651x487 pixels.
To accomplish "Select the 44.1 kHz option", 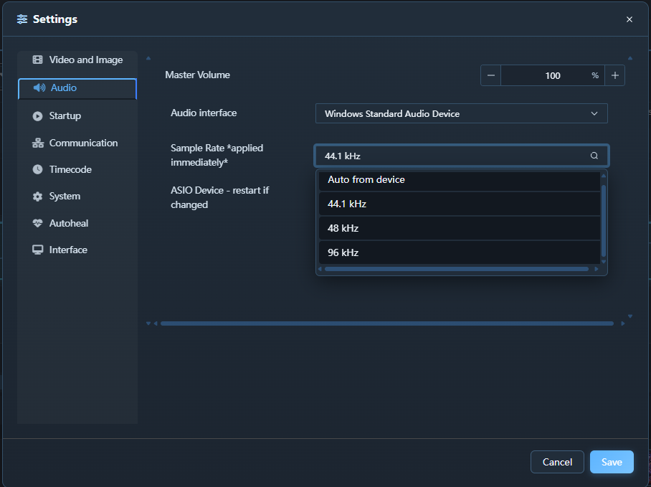I will [459, 204].
